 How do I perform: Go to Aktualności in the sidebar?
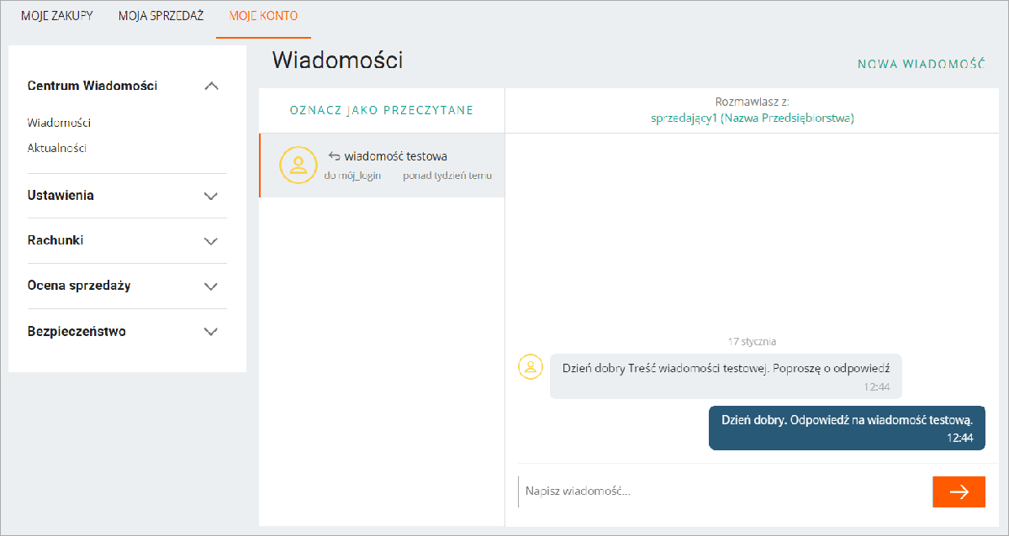(57, 148)
